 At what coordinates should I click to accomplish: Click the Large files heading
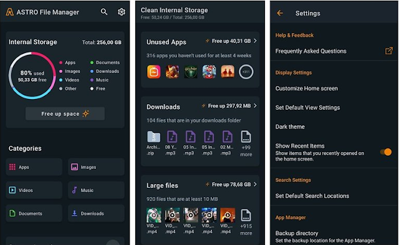pyautogui.click(x=162, y=186)
